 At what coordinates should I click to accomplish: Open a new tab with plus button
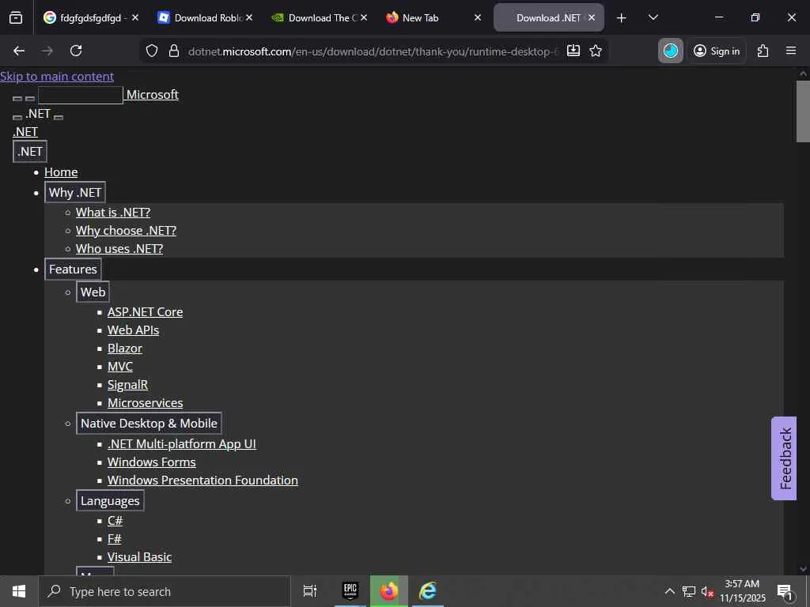pos(622,18)
